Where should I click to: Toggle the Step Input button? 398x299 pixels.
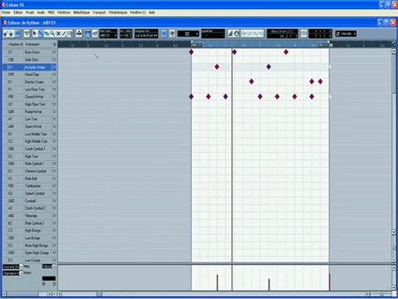click(231, 34)
